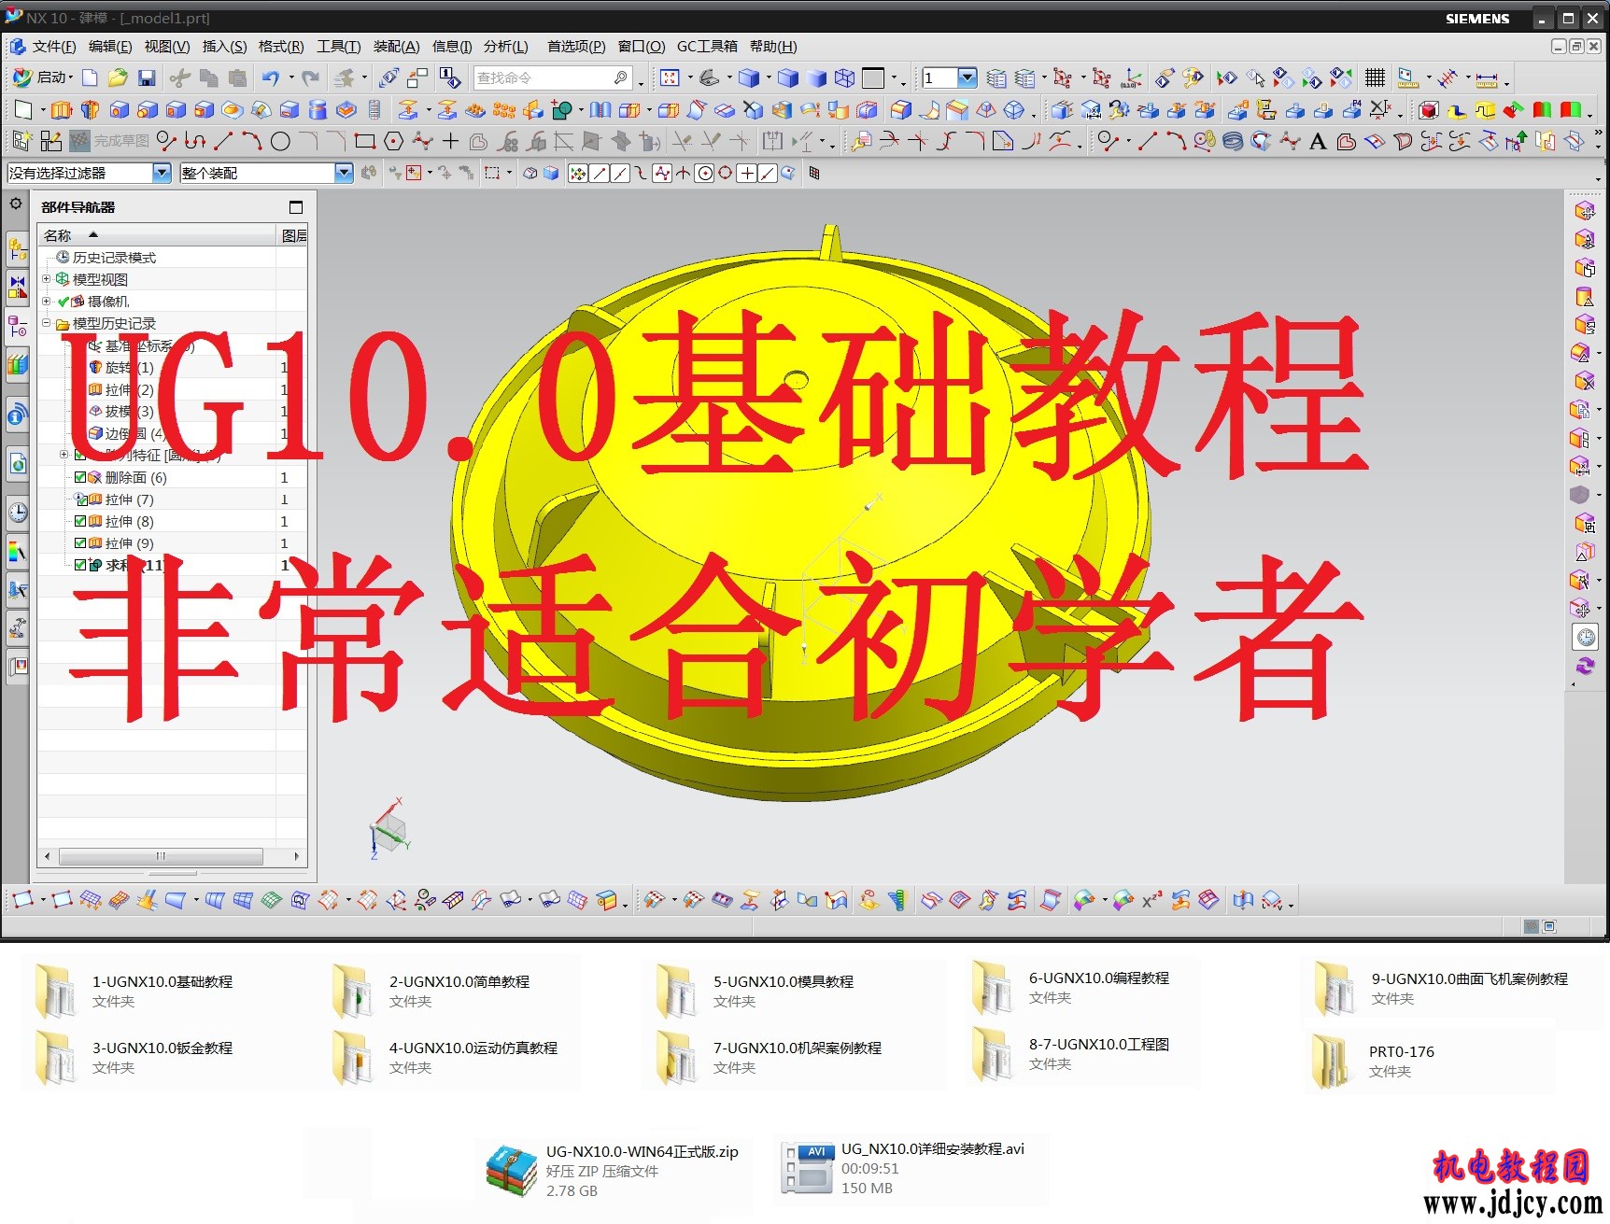1610x1224 pixels.
Task: Open the layer number '1' dropdown
Action: tap(967, 77)
